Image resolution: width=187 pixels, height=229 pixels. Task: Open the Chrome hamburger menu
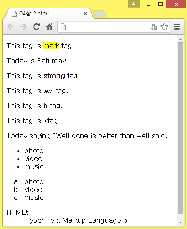tap(177, 27)
